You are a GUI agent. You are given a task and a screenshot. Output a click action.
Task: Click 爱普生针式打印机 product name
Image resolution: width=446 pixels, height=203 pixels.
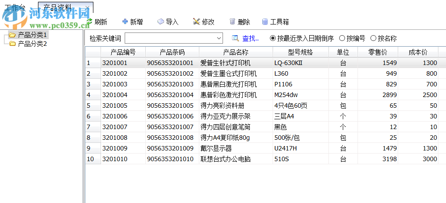[226, 63]
